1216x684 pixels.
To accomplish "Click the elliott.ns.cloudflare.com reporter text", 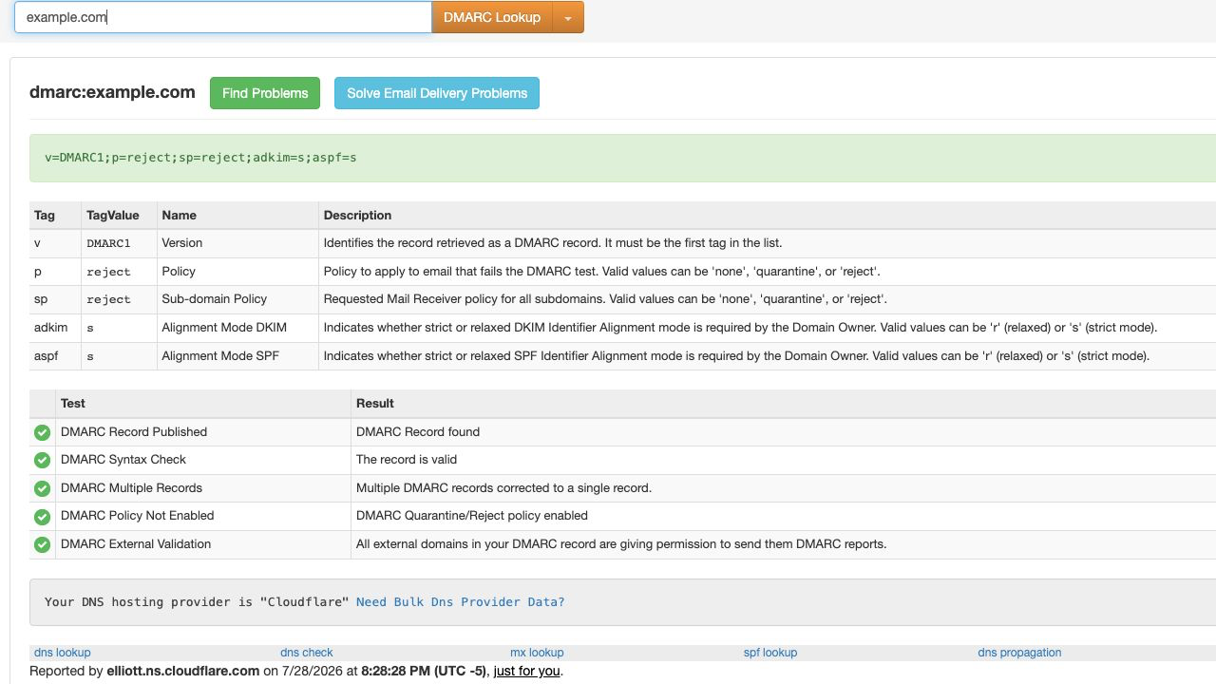I will [183, 671].
